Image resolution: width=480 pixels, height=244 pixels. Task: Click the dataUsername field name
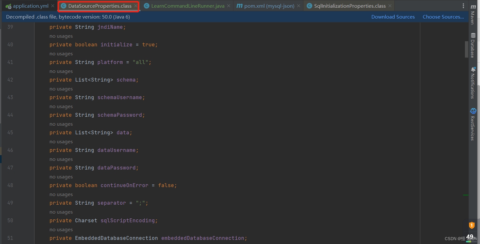click(117, 150)
